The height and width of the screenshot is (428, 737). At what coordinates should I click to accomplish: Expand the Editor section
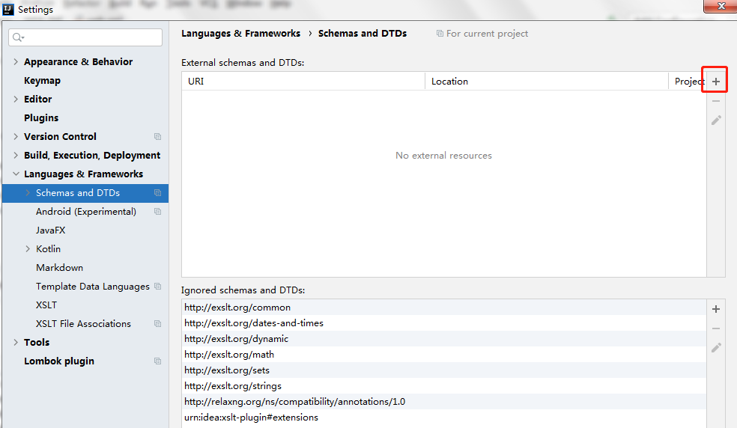(x=16, y=99)
